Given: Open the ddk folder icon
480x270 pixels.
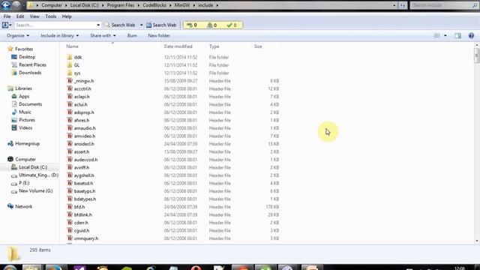Looking at the screenshot, I should tap(70, 57).
